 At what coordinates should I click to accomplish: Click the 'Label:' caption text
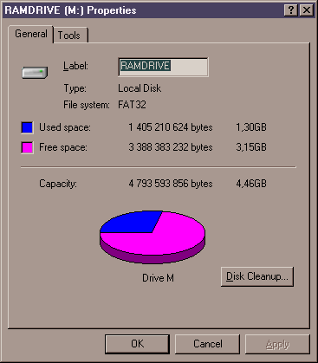pos(75,66)
